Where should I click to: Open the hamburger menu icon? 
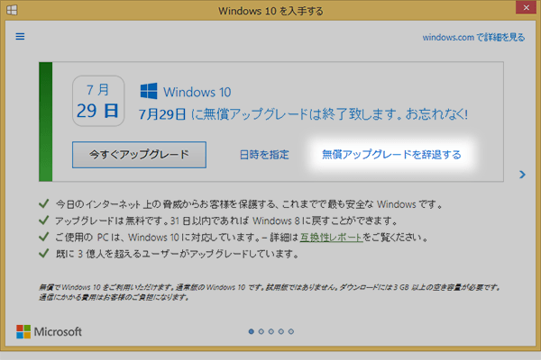click(x=20, y=36)
